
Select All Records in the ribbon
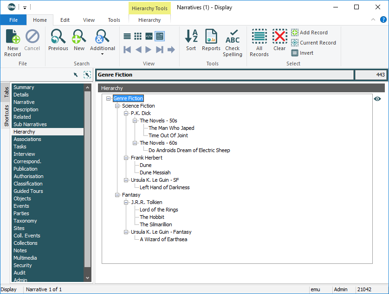pos(259,42)
